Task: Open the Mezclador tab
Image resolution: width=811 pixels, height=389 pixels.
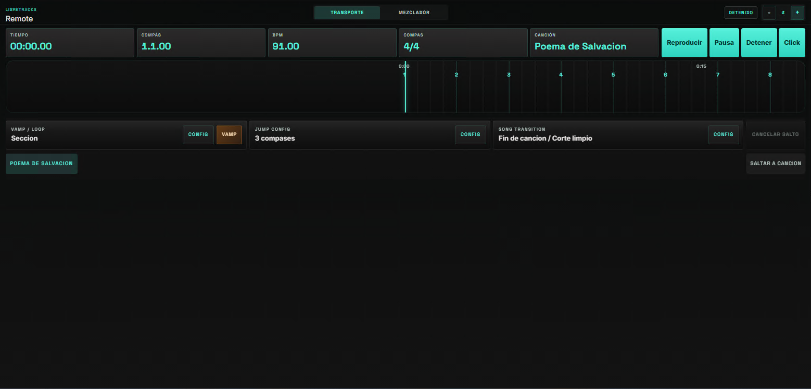Action: click(x=414, y=12)
